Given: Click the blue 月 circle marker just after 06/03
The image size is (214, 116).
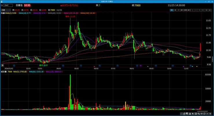Looking at the screenshot, I should (100, 66).
